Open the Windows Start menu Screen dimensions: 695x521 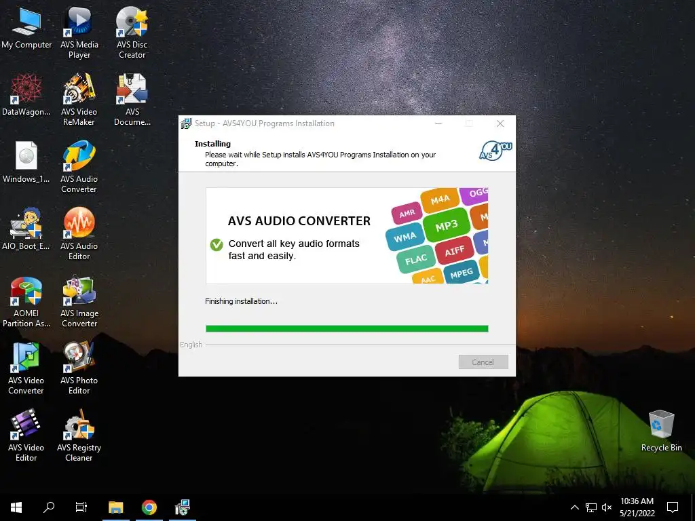16,507
